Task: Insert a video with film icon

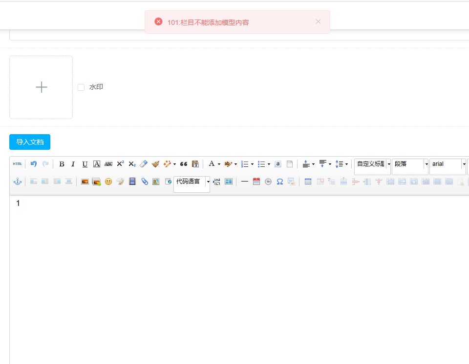Action: pyautogui.click(x=132, y=182)
